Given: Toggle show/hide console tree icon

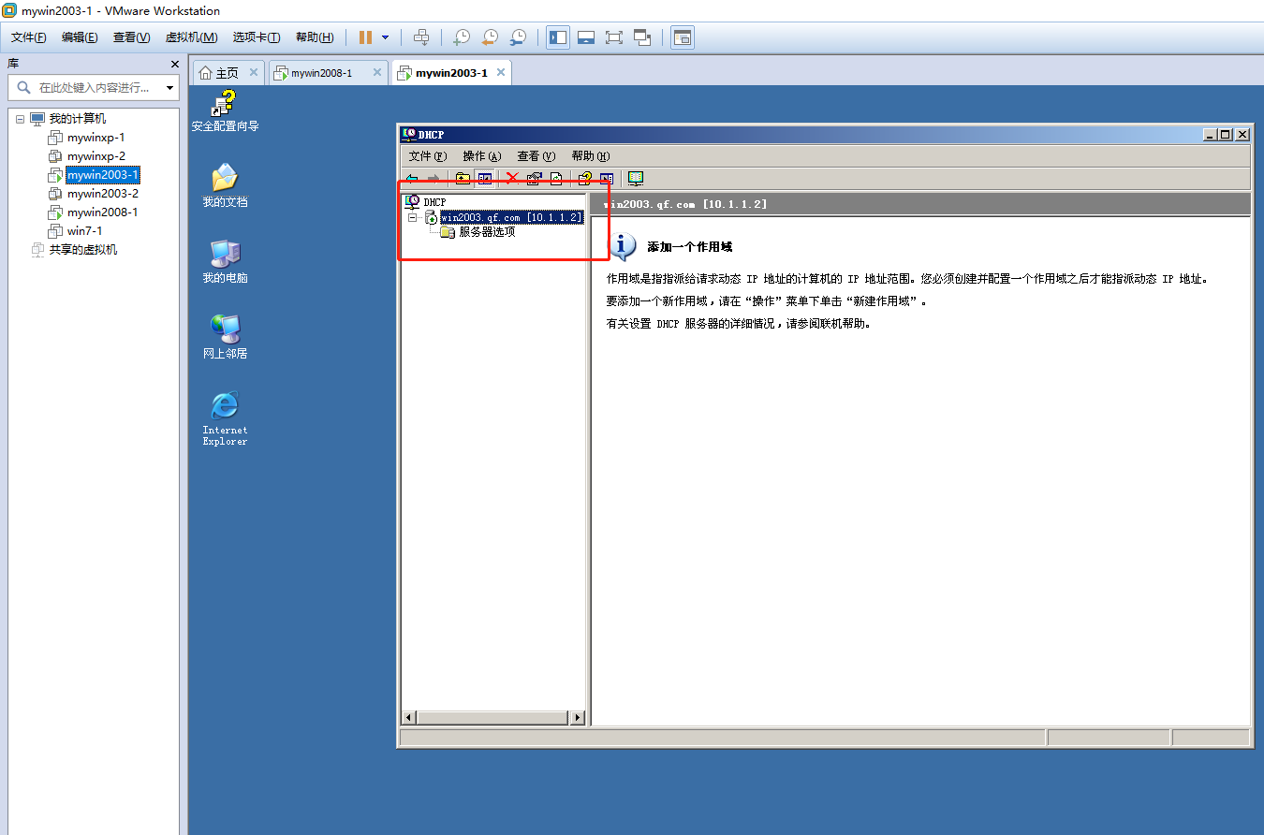Looking at the screenshot, I should tap(485, 178).
